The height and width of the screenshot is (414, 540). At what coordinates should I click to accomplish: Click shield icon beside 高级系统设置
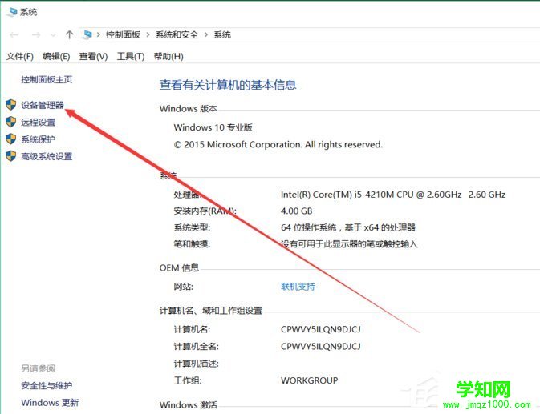[11, 156]
